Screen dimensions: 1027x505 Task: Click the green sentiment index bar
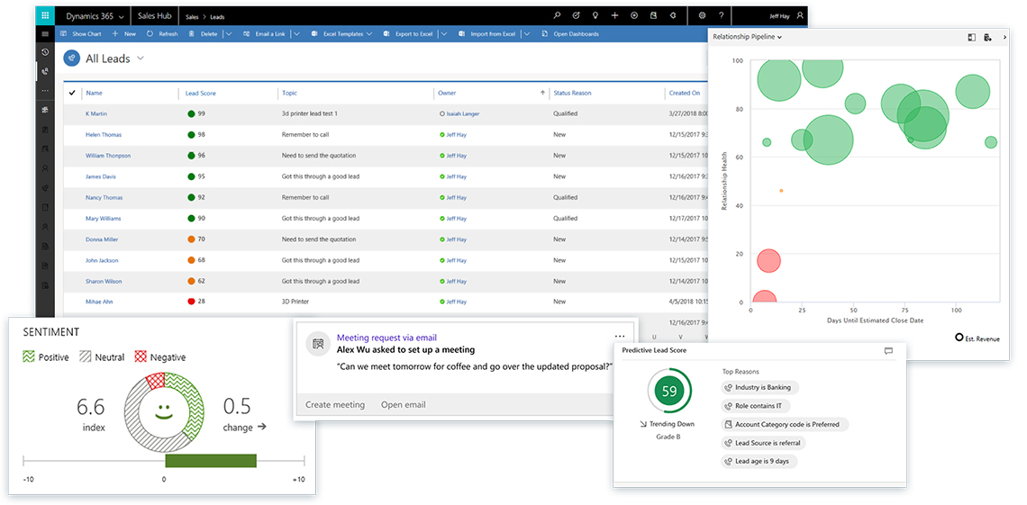point(211,461)
